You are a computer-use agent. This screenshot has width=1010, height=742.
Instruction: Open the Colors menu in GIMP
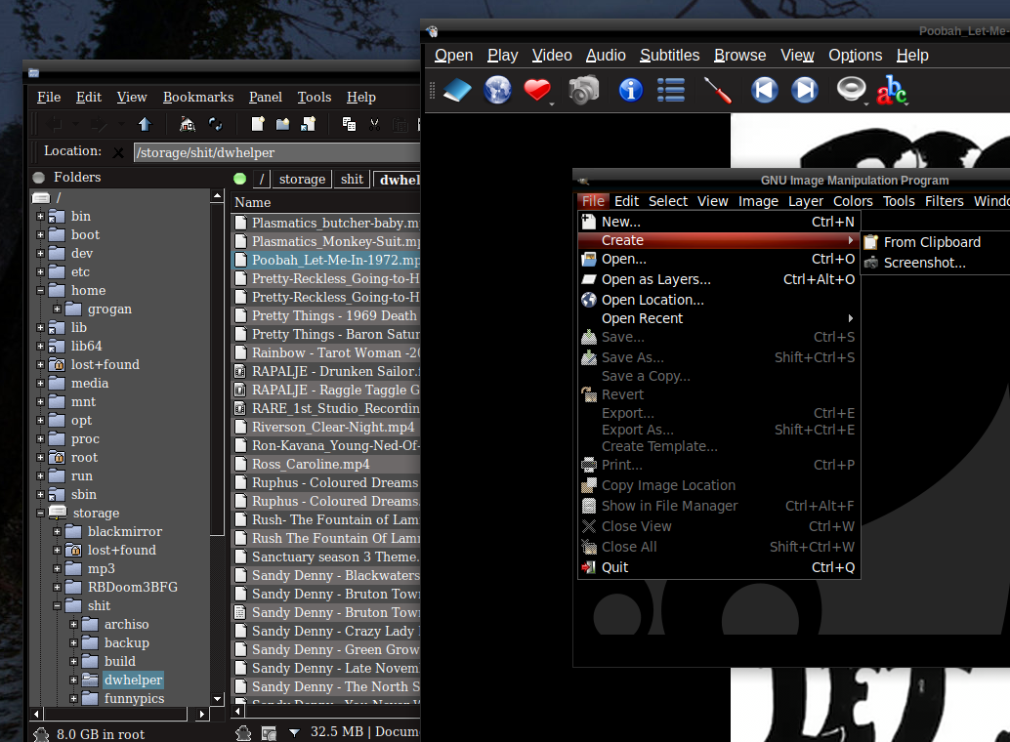853,201
